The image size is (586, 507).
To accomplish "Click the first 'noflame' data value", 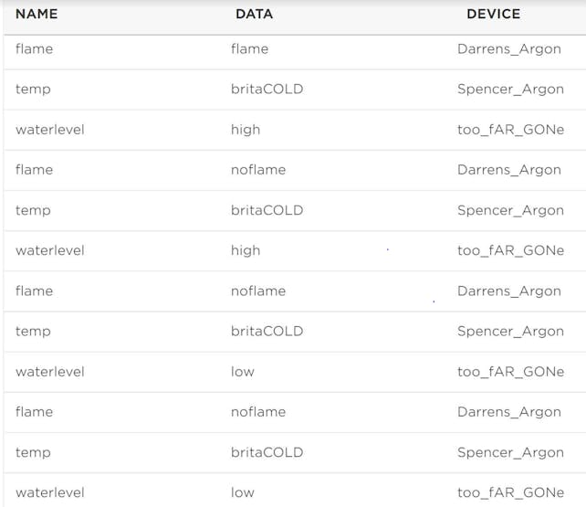I will [x=258, y=170].
